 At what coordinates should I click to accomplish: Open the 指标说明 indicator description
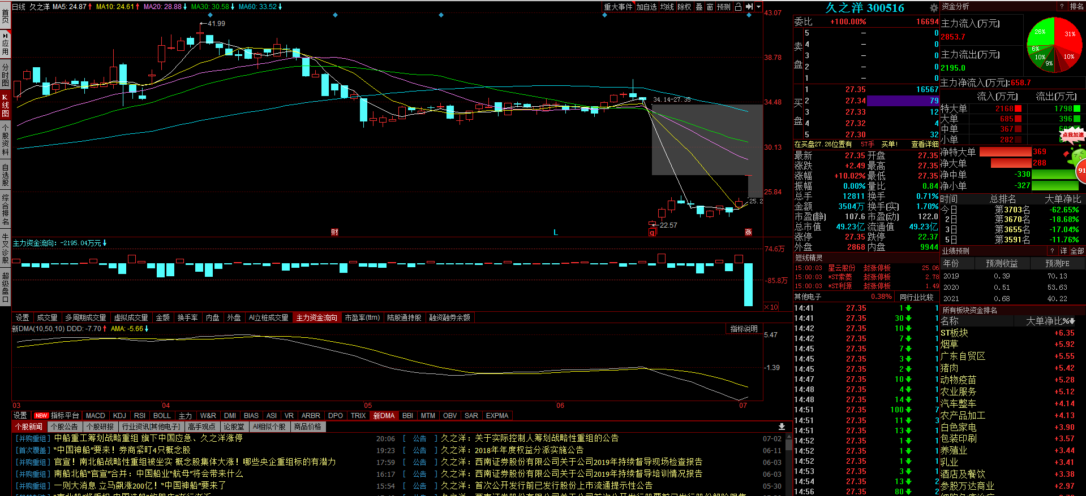pos(744,329)
